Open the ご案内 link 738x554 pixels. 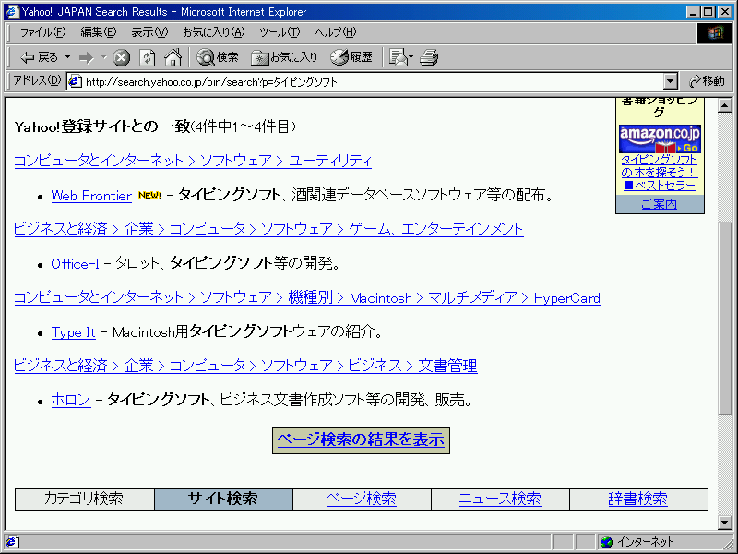click(x=659, y=204)
